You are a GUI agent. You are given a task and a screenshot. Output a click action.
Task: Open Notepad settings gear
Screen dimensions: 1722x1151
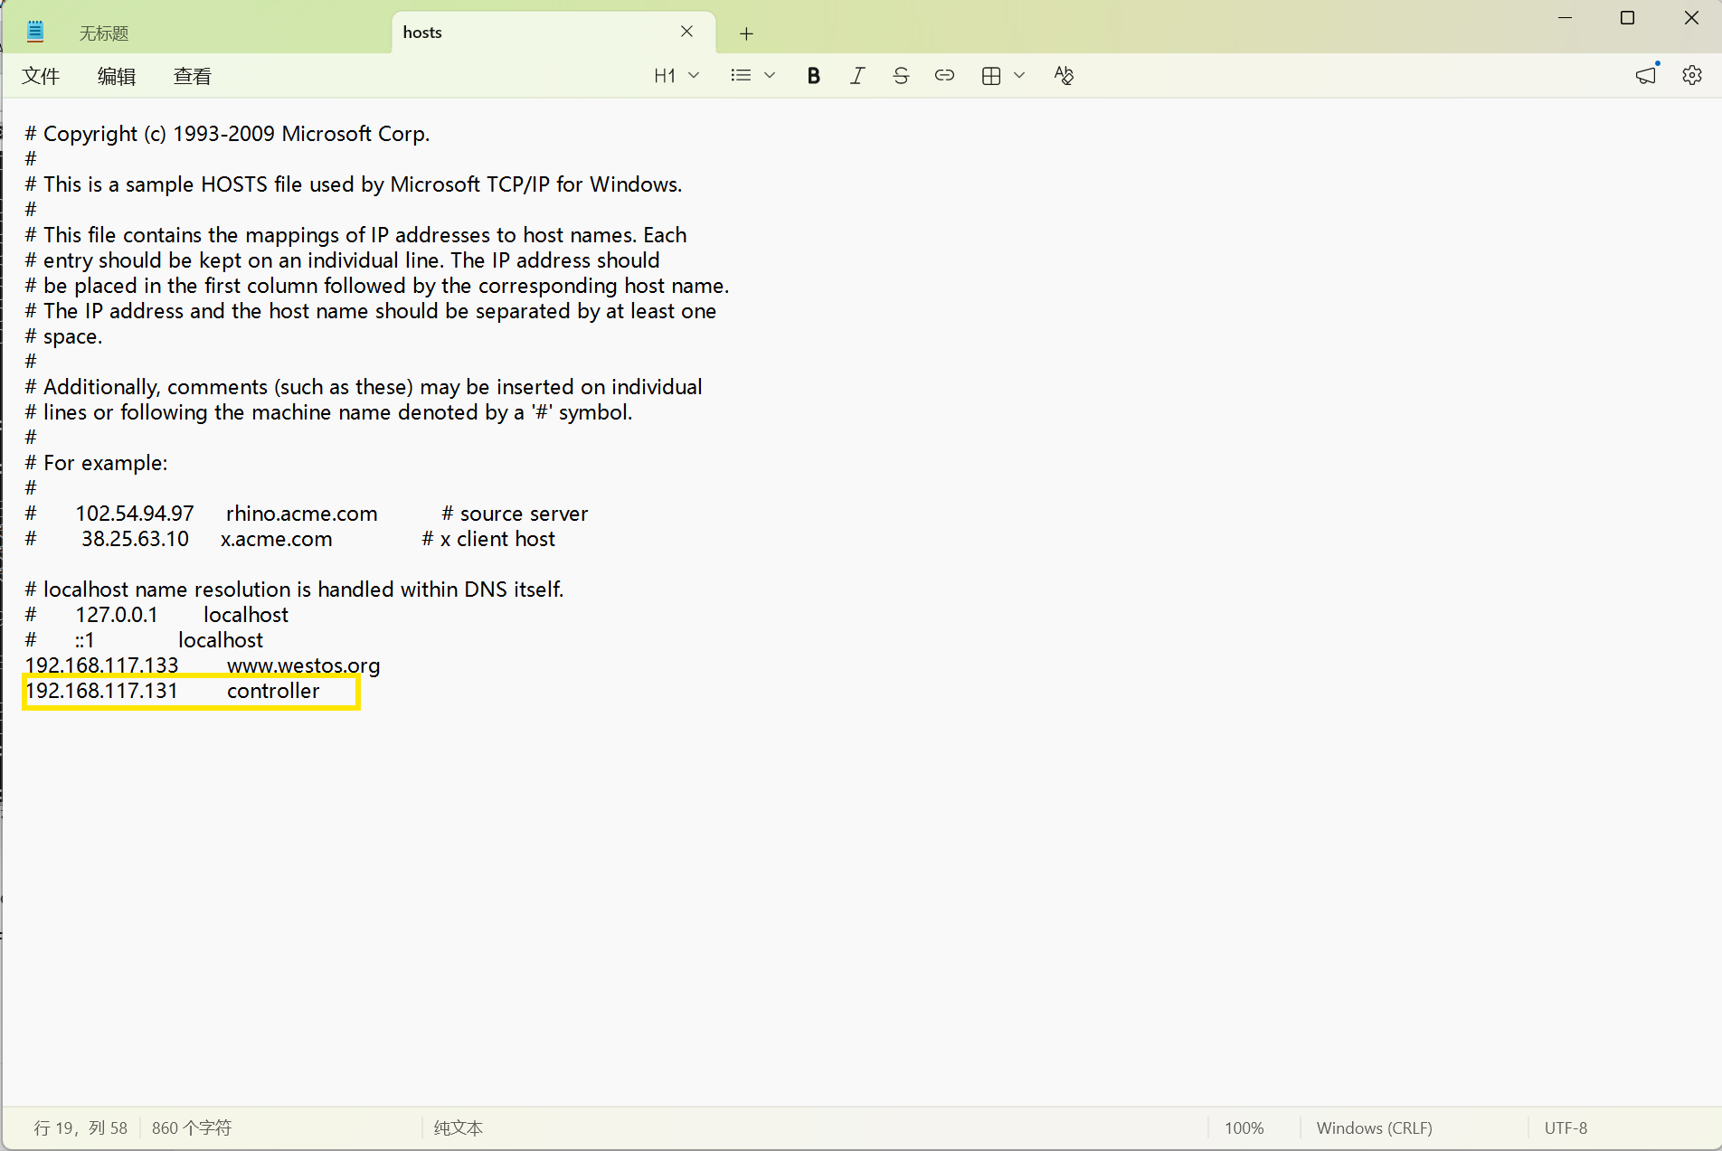click(1692, 75)
